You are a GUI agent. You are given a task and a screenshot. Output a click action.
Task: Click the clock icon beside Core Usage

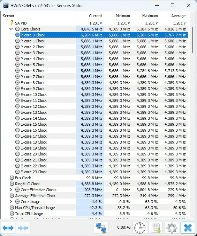coord(17,202)
